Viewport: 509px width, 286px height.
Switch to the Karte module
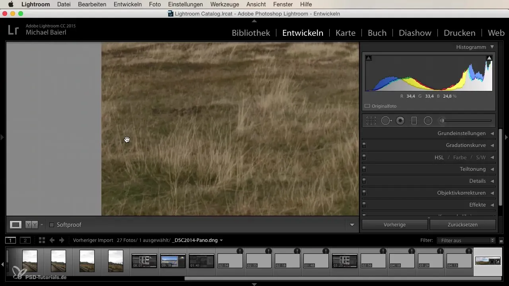coord(346,33)
